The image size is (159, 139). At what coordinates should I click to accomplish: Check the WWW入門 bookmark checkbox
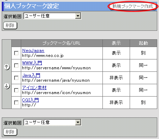(x=16, y=65)
